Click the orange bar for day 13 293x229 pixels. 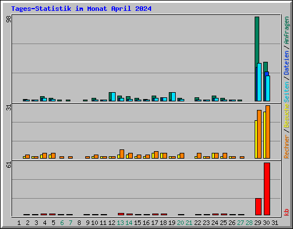click(x=122, y=154)
